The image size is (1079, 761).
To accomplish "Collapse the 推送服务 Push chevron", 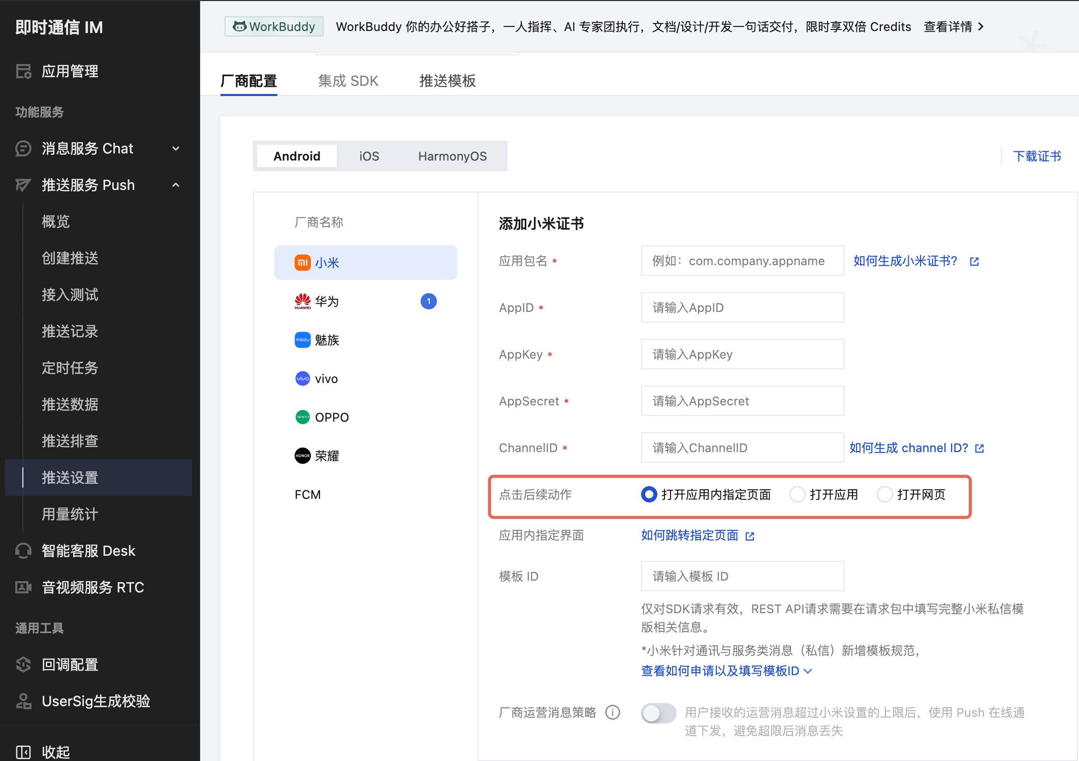I will tap(176, 185).
